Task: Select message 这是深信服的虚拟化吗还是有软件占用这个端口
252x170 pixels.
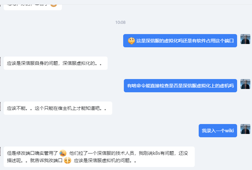Action: [185, 41]
